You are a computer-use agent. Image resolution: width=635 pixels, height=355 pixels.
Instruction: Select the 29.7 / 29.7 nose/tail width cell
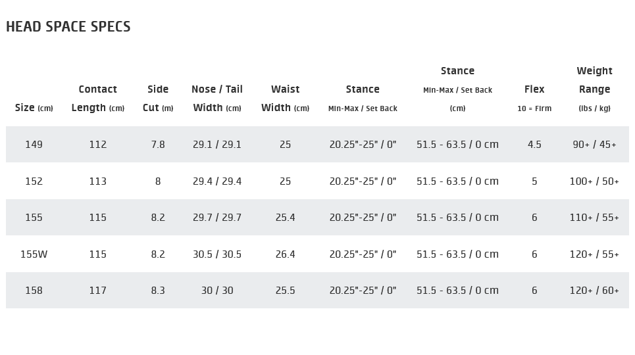tap(217, 218)
